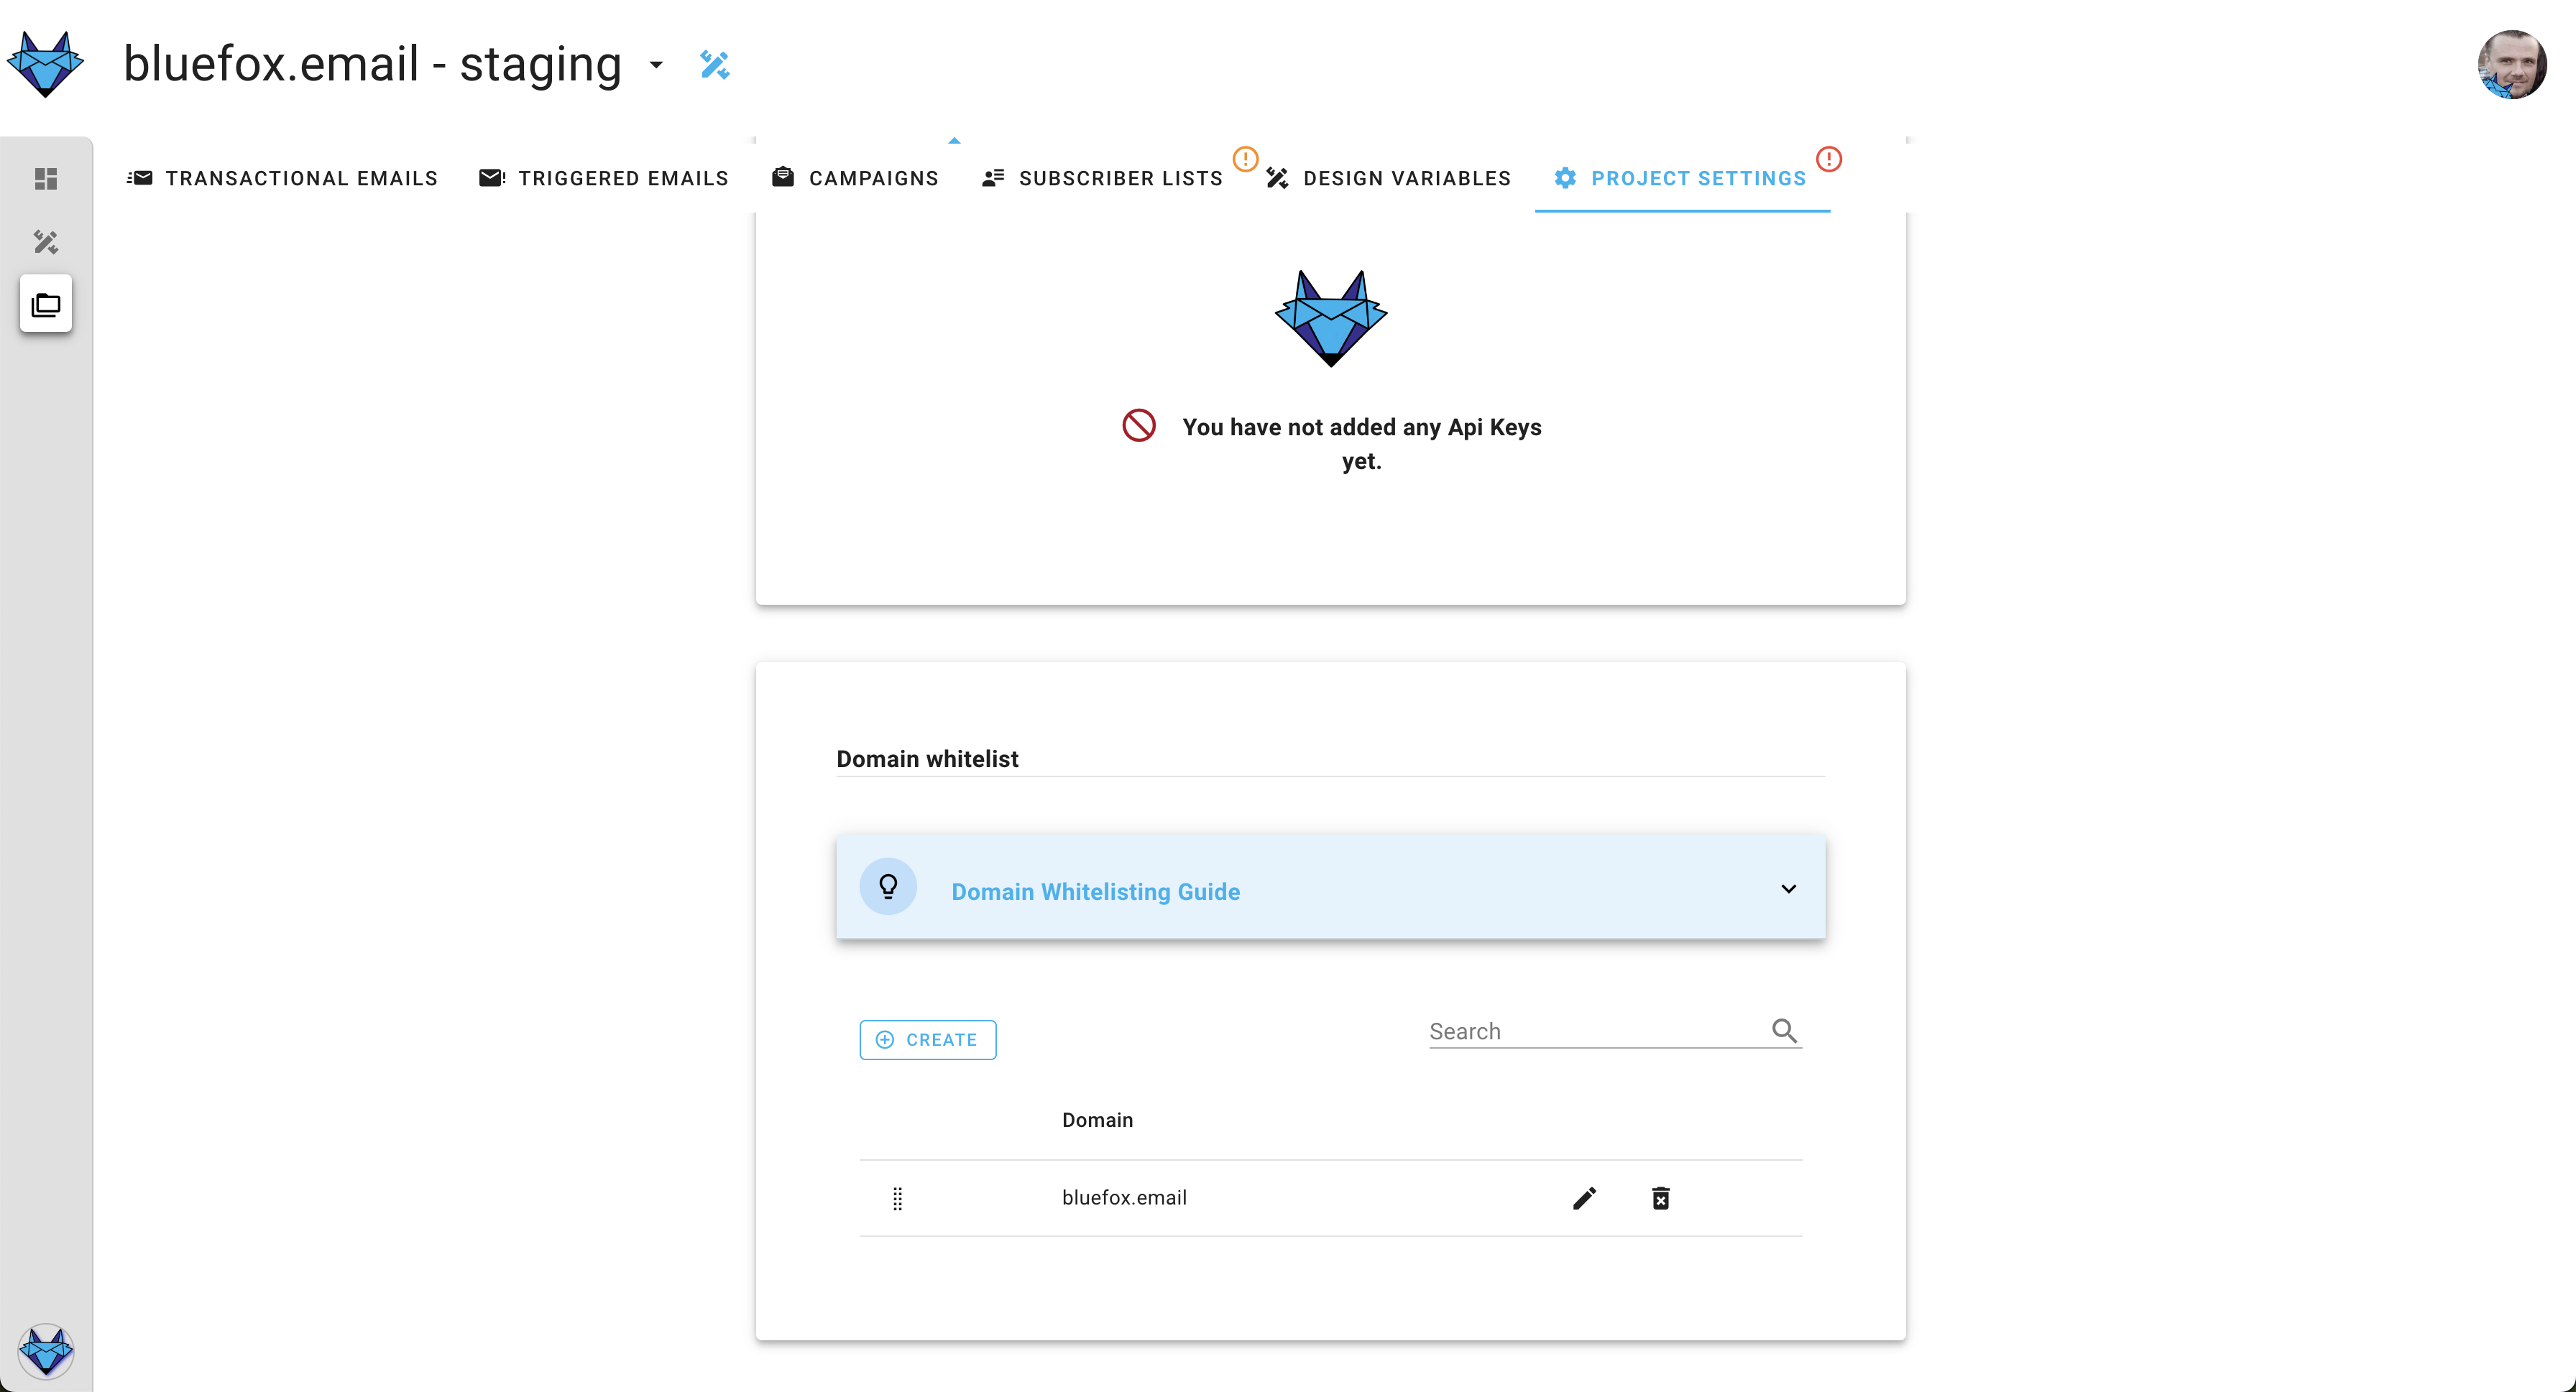Click the copy/templates icon in left sidebar
Viewport: 2576px width, 1392px height.
point(45,305)
